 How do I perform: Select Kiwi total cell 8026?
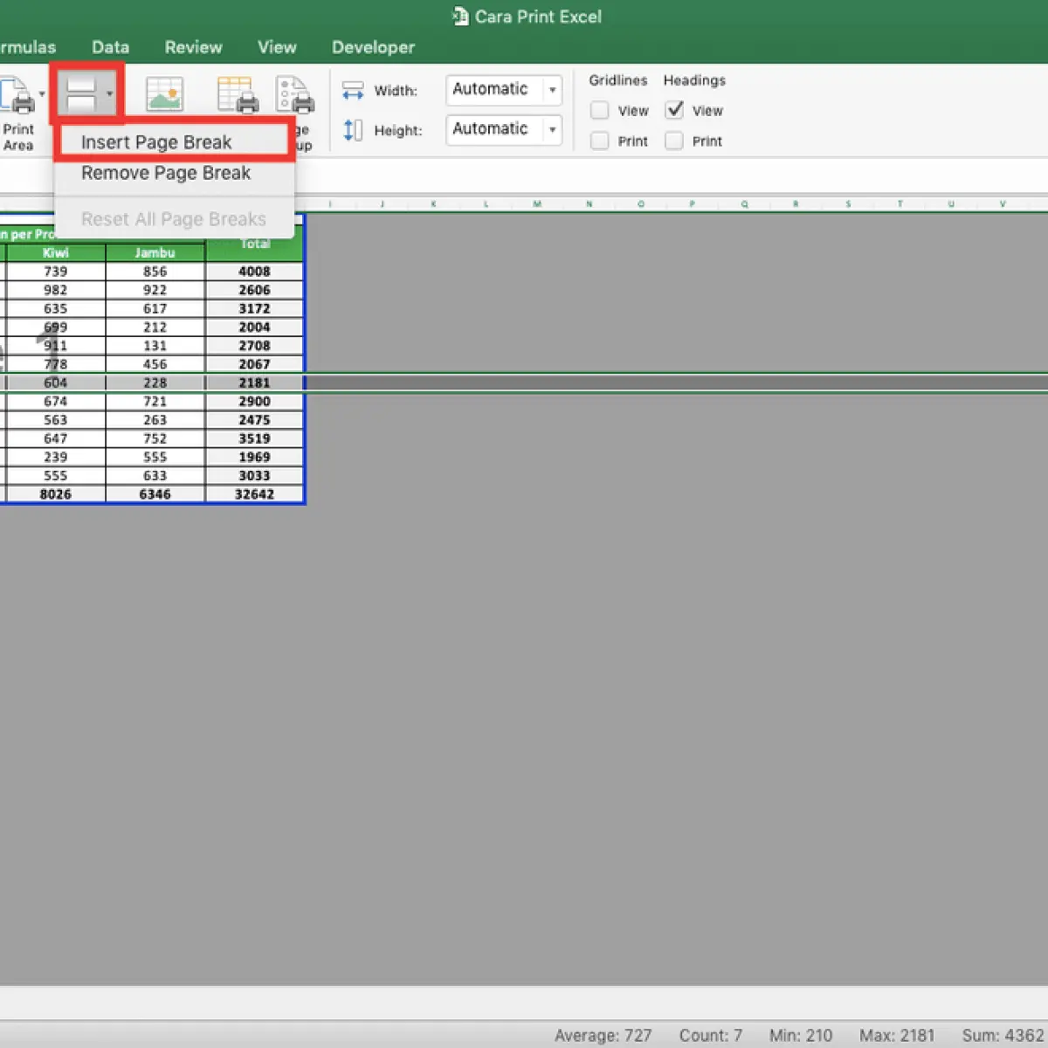coord(56,494)
